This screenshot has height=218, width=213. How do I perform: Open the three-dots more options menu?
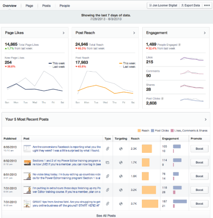coord(207,5)
